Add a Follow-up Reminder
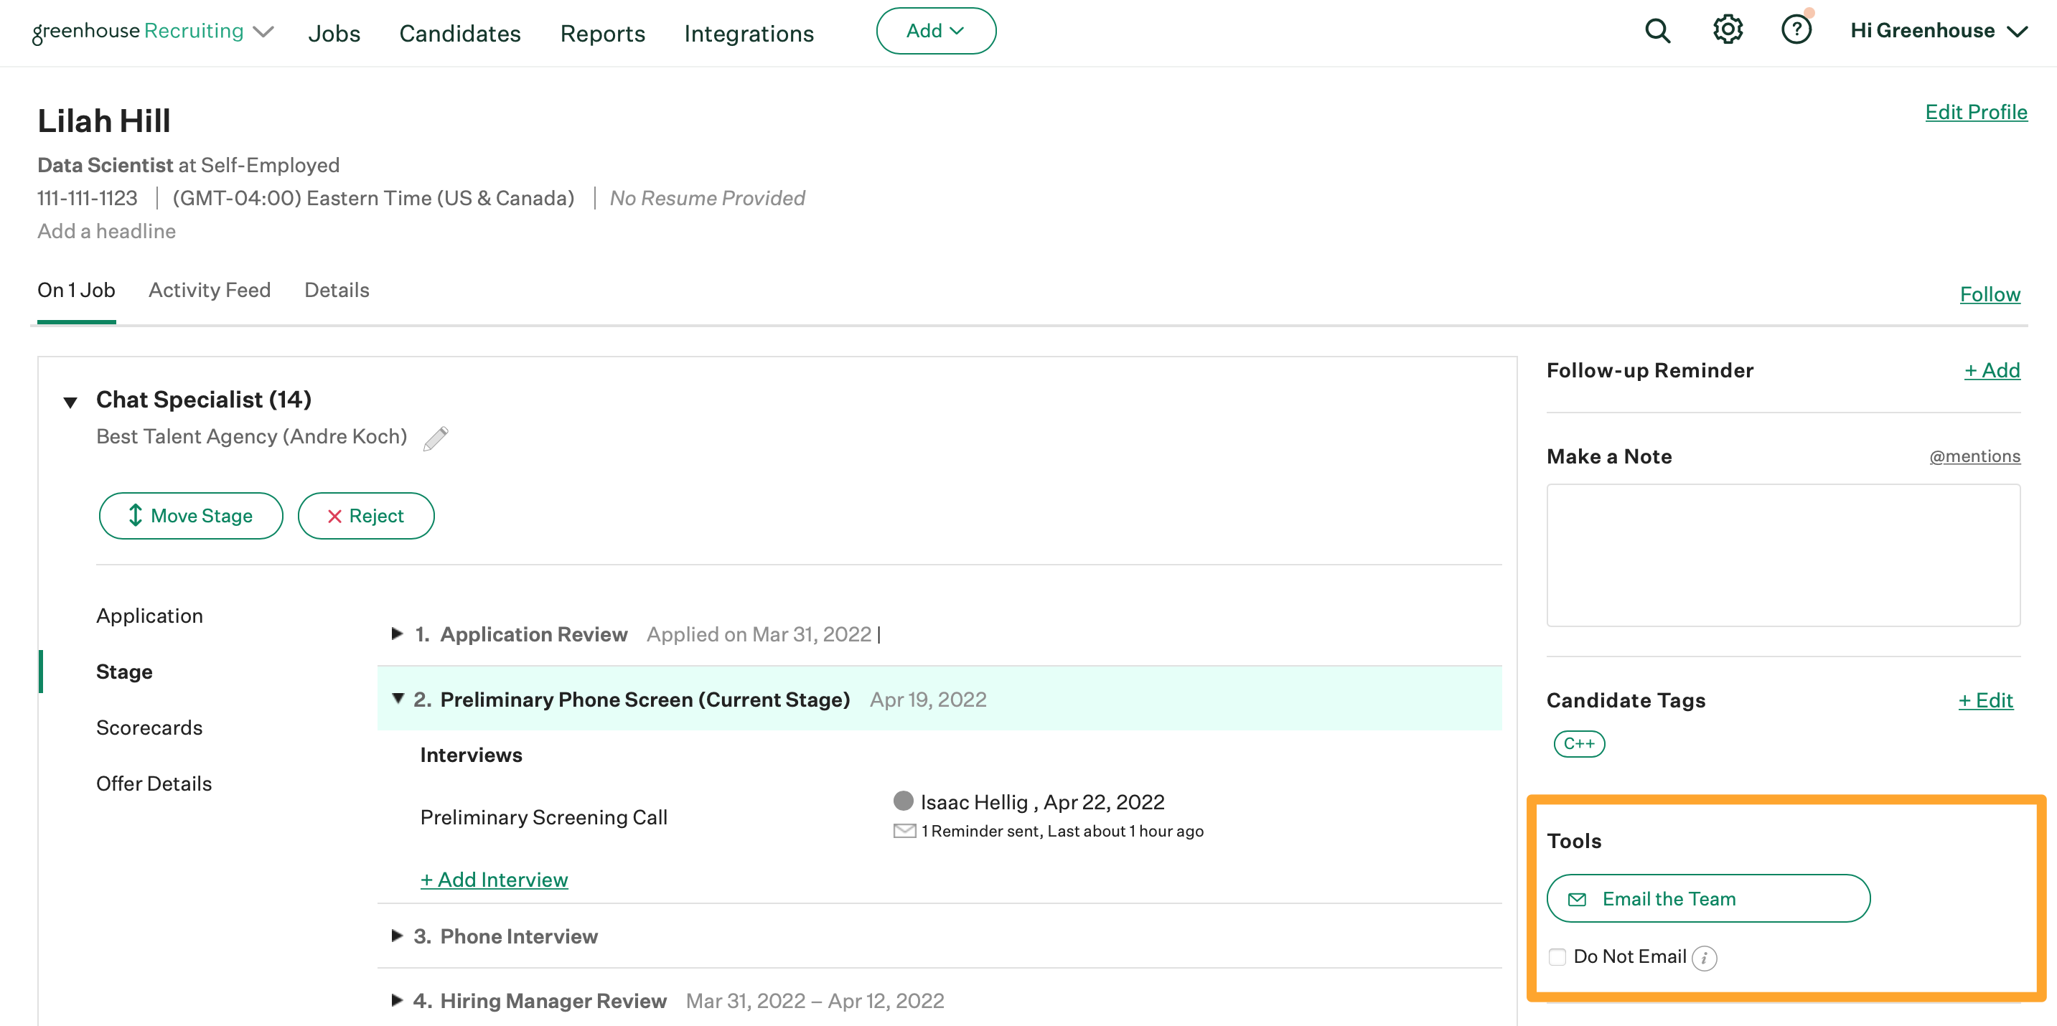 [1992, 370]
